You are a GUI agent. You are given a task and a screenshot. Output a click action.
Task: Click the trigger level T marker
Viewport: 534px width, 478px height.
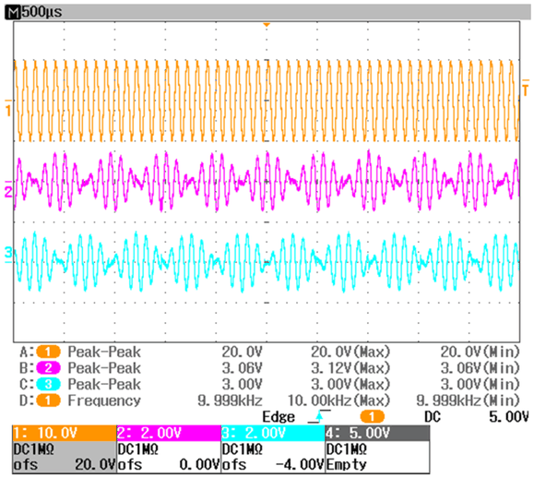point(526,88)
